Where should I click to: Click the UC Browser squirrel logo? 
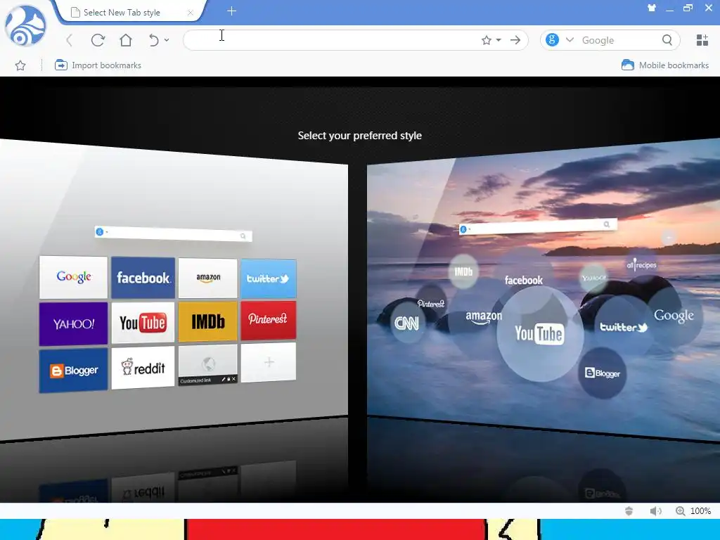(x=26, y=25)
